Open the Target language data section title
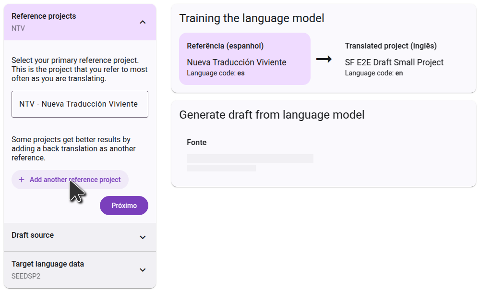Viewport: 480px width, 292px height. (x=48, y=264)
